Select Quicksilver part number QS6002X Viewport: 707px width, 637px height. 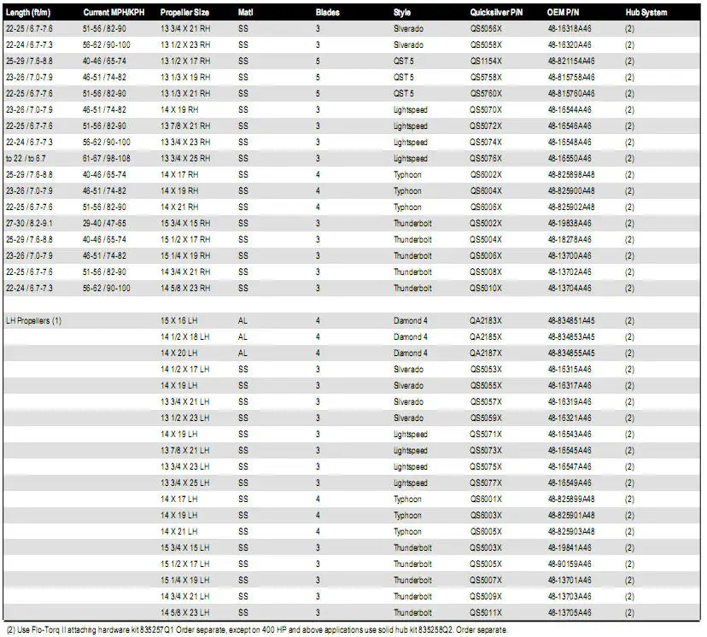coord(486,175)
